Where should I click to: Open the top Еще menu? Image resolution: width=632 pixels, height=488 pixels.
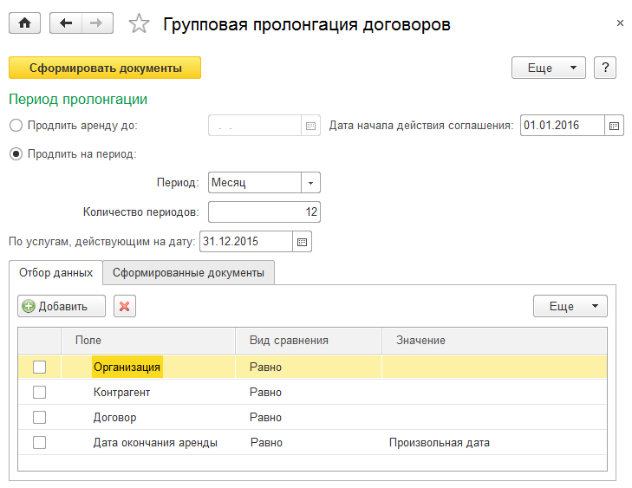pos(548,68)
